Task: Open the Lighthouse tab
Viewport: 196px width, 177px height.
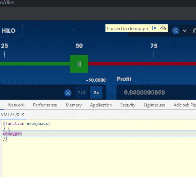Action: (x=155, y=105)
